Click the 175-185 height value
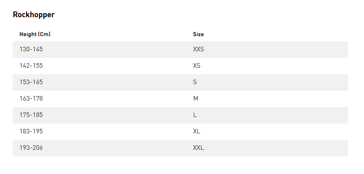This screenshot has width=364, height=174. pos(31,115)
